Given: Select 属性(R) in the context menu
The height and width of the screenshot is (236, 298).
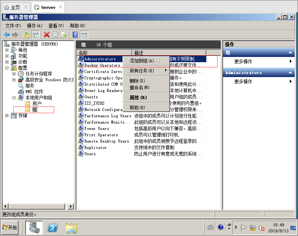Looking at the screenshot, I should (x=138, y=98).
